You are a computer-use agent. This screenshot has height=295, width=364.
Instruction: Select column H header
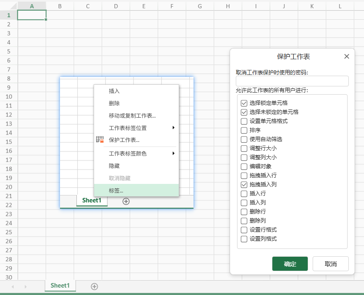[228, 6]
